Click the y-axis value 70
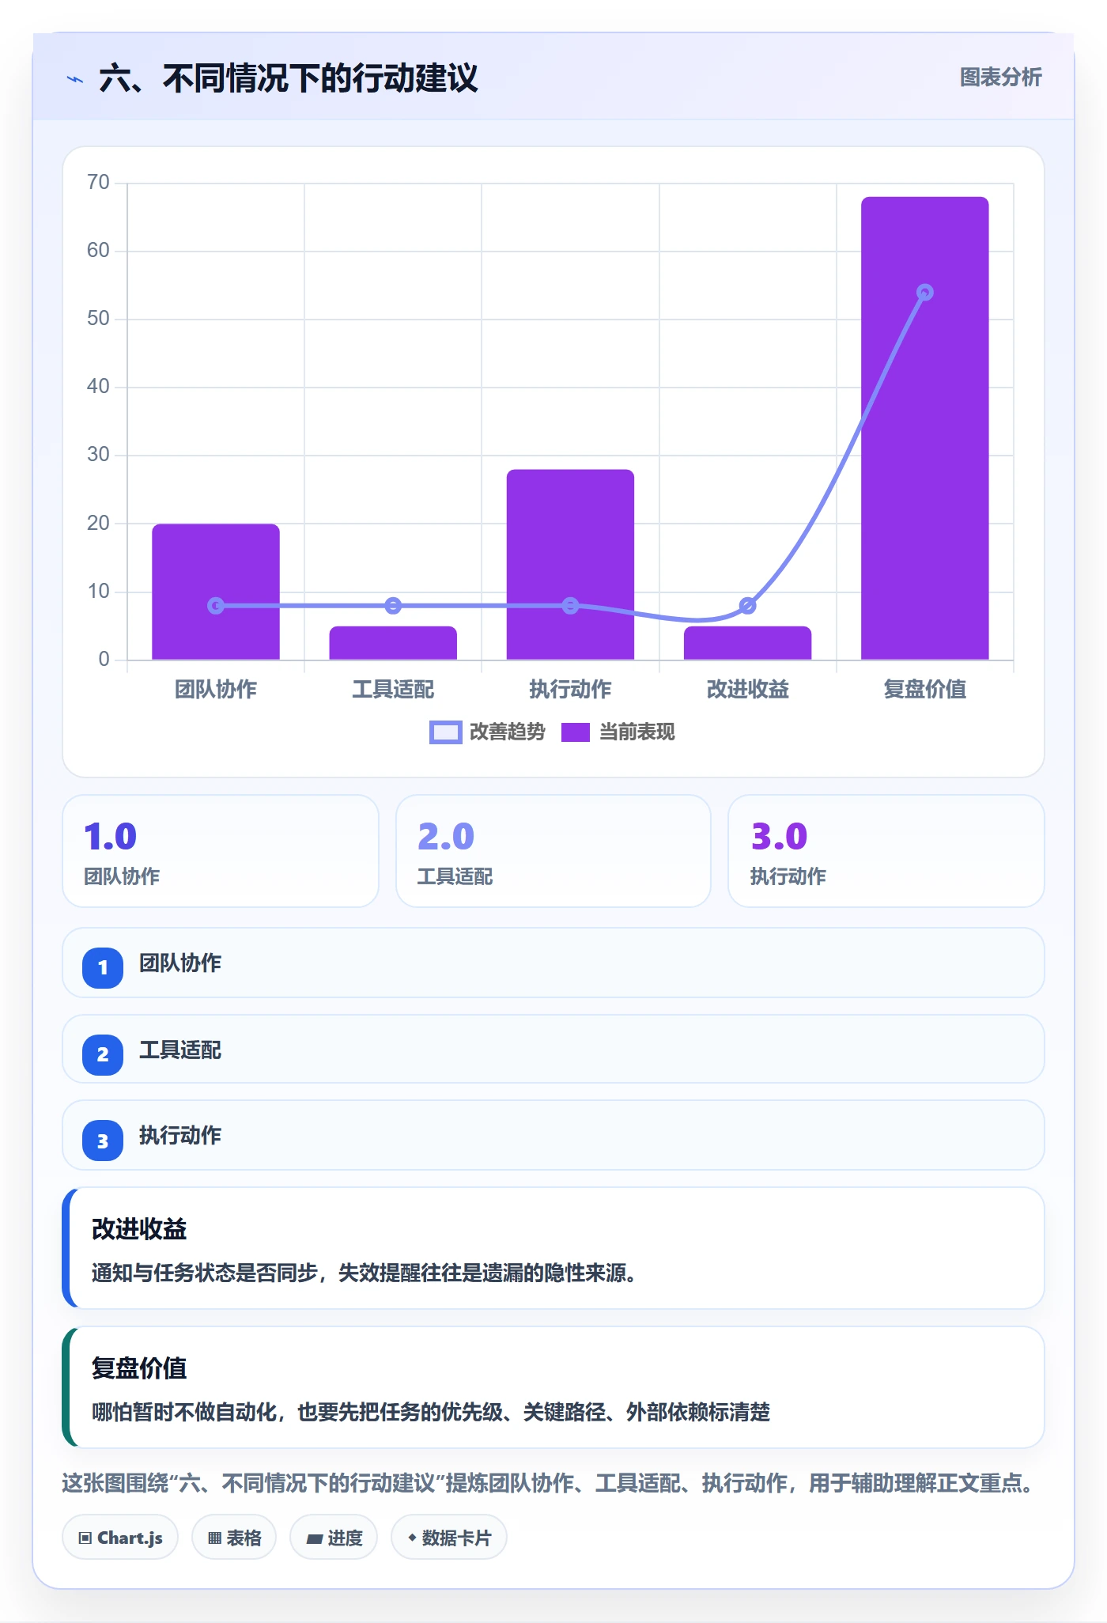The image size is (1107, 1623). click(x=98, y=183)
